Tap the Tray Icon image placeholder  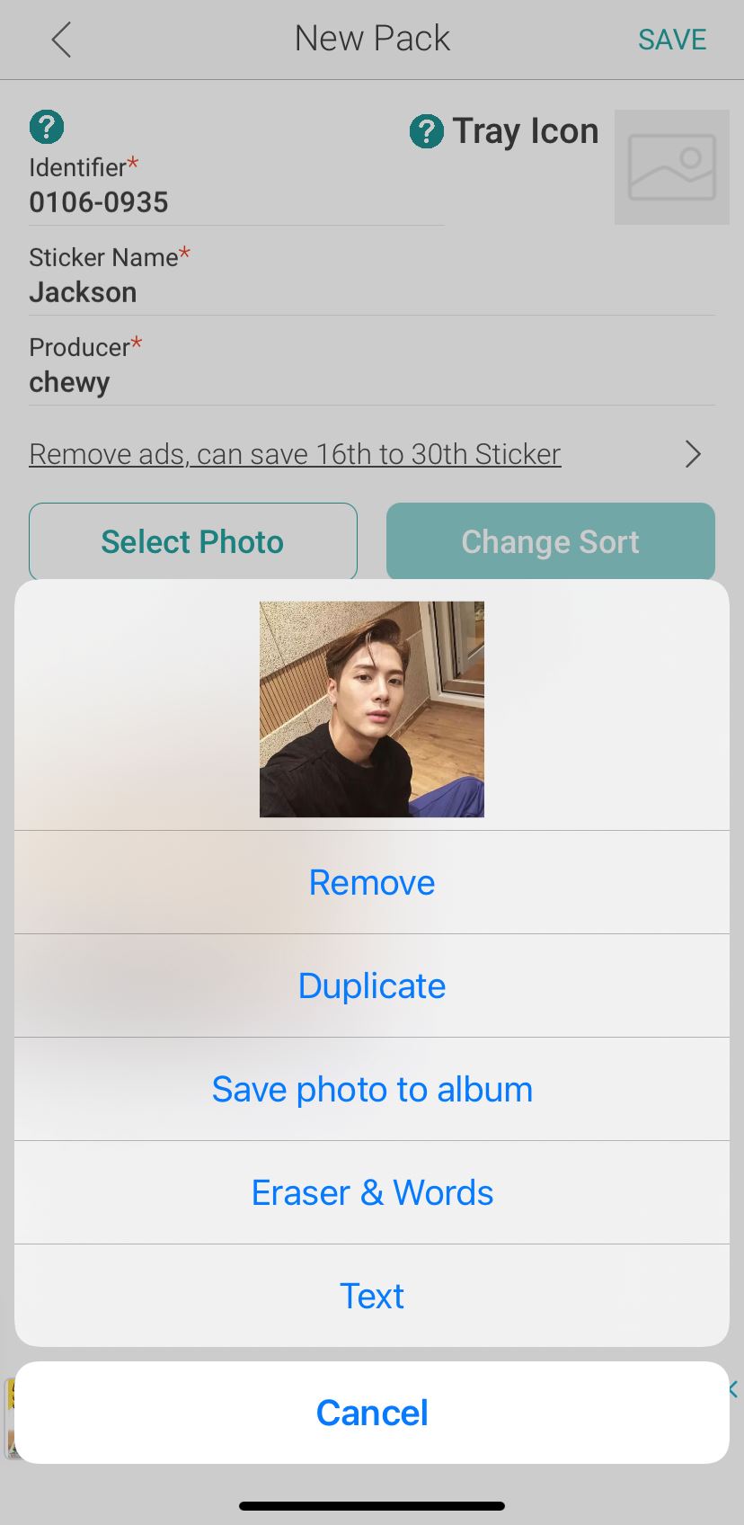tap(671, 167)
